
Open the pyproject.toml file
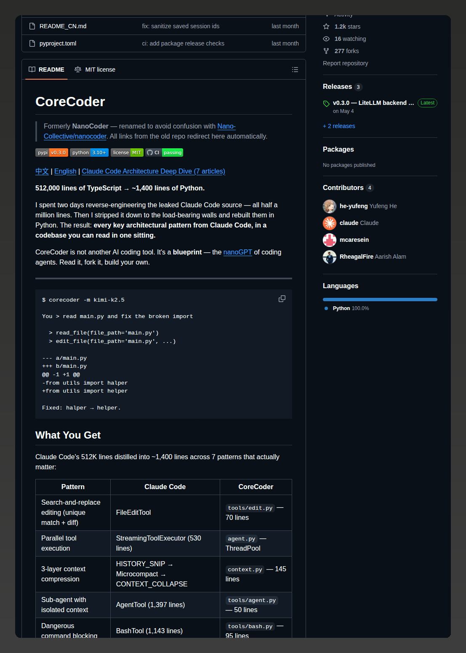[x=58, y=43]
